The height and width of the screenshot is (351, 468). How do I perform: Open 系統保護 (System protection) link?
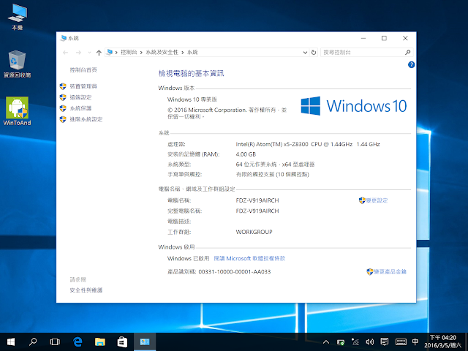[80, 108]
